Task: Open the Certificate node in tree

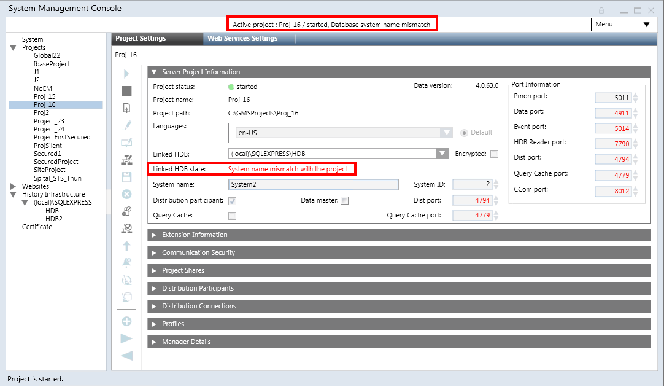Action: point(37,227)
